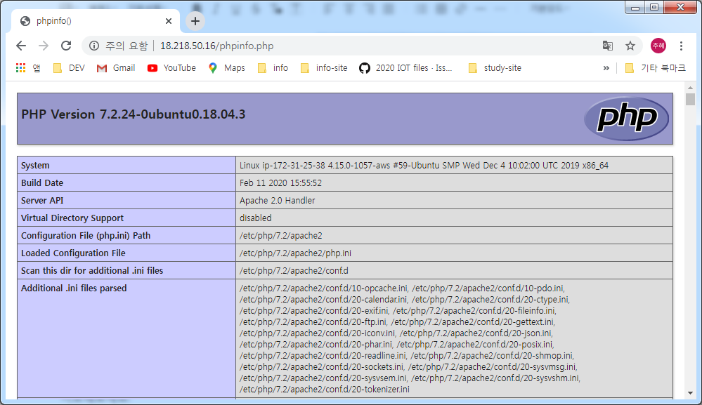The width and height of the screenshot is (702, 405).
Task: Click the translate page icon
Action: (x=608, y=46)
